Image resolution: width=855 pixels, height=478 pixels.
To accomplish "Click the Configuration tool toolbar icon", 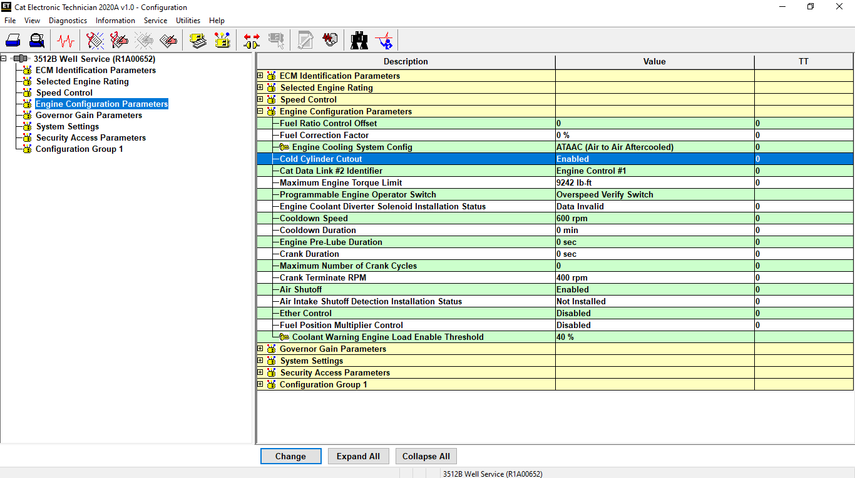I will click(x=222, y=41).
